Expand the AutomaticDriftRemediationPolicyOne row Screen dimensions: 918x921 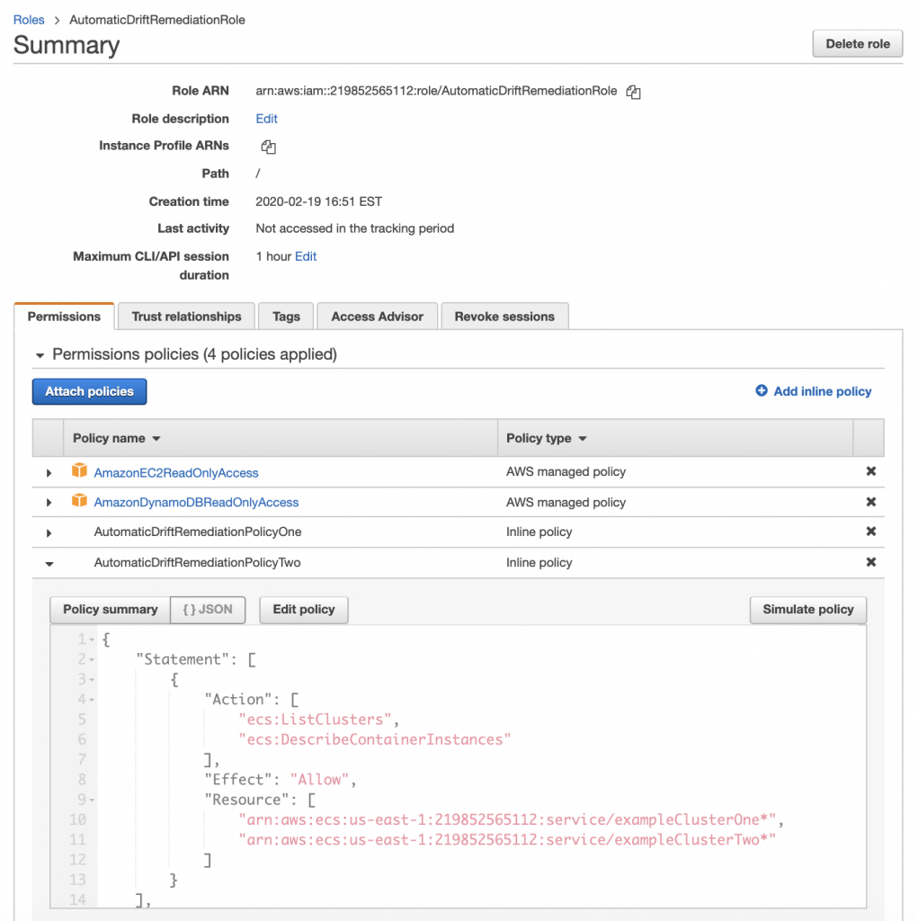(49, 532)
